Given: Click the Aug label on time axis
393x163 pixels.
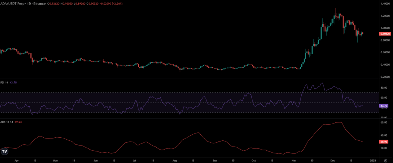Looking at the screenshot, I should (175, 160).
